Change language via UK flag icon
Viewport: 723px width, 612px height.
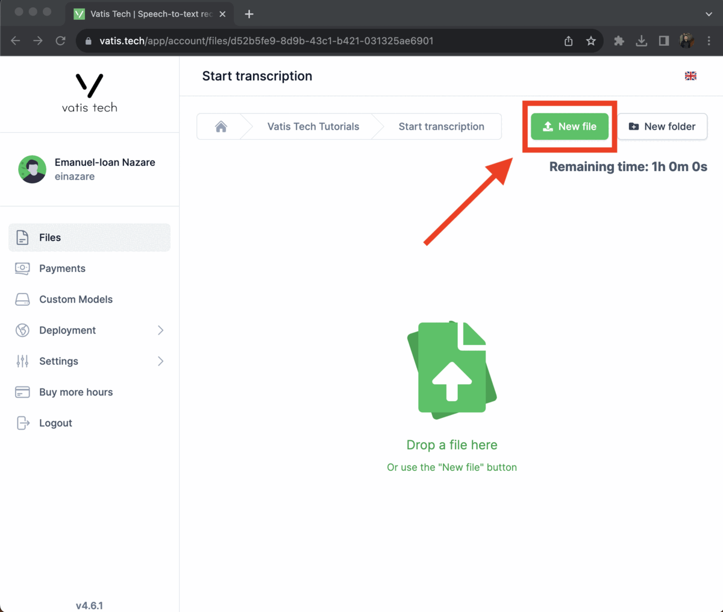[x=690, y=76]
